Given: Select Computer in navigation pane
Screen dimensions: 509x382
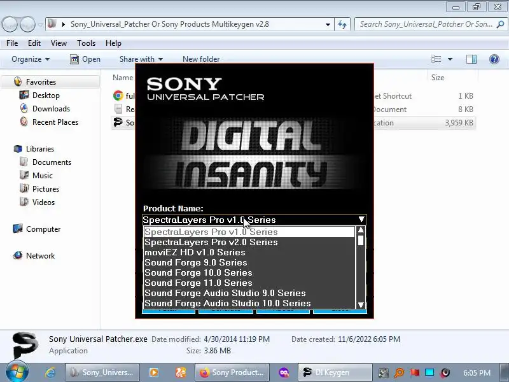Looking at the screenshot, I should pyautogui.click(x=43, y=229).
